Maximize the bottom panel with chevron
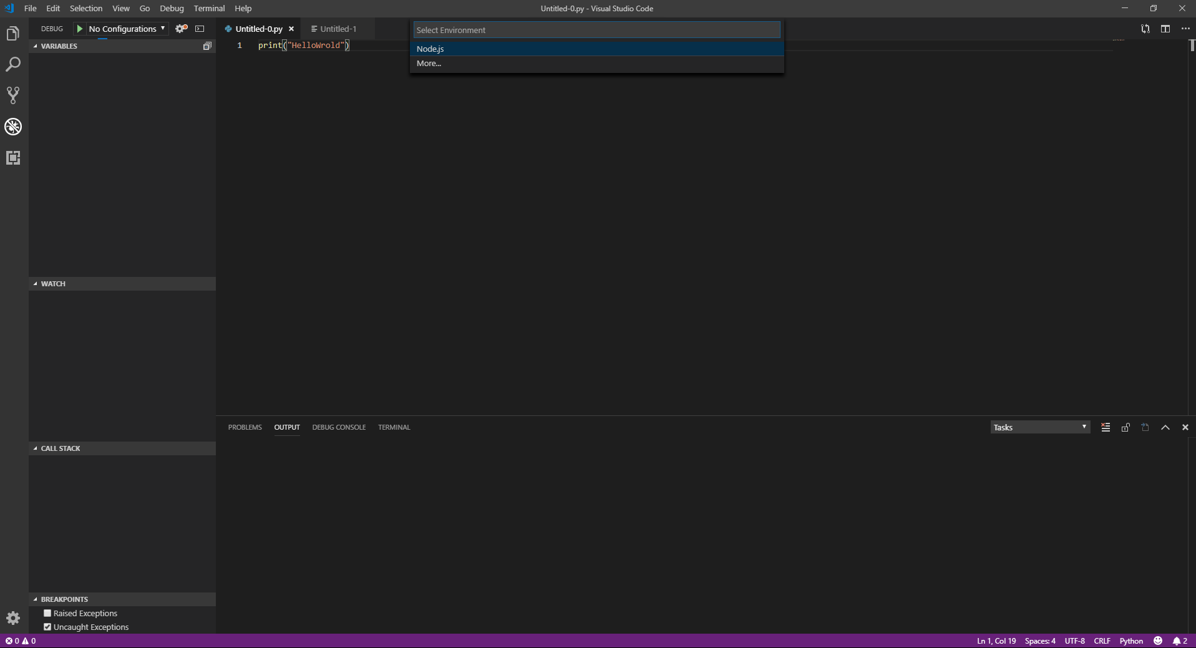Image resolution: width=1196 pixels, height=648 pixels. (x=1165, y=427)
